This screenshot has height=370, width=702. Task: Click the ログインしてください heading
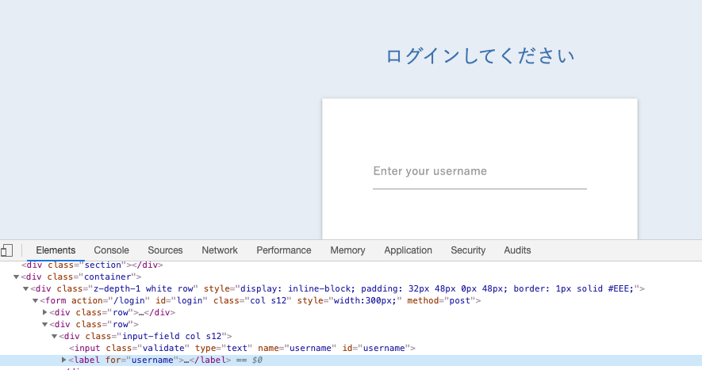[480, 56]
